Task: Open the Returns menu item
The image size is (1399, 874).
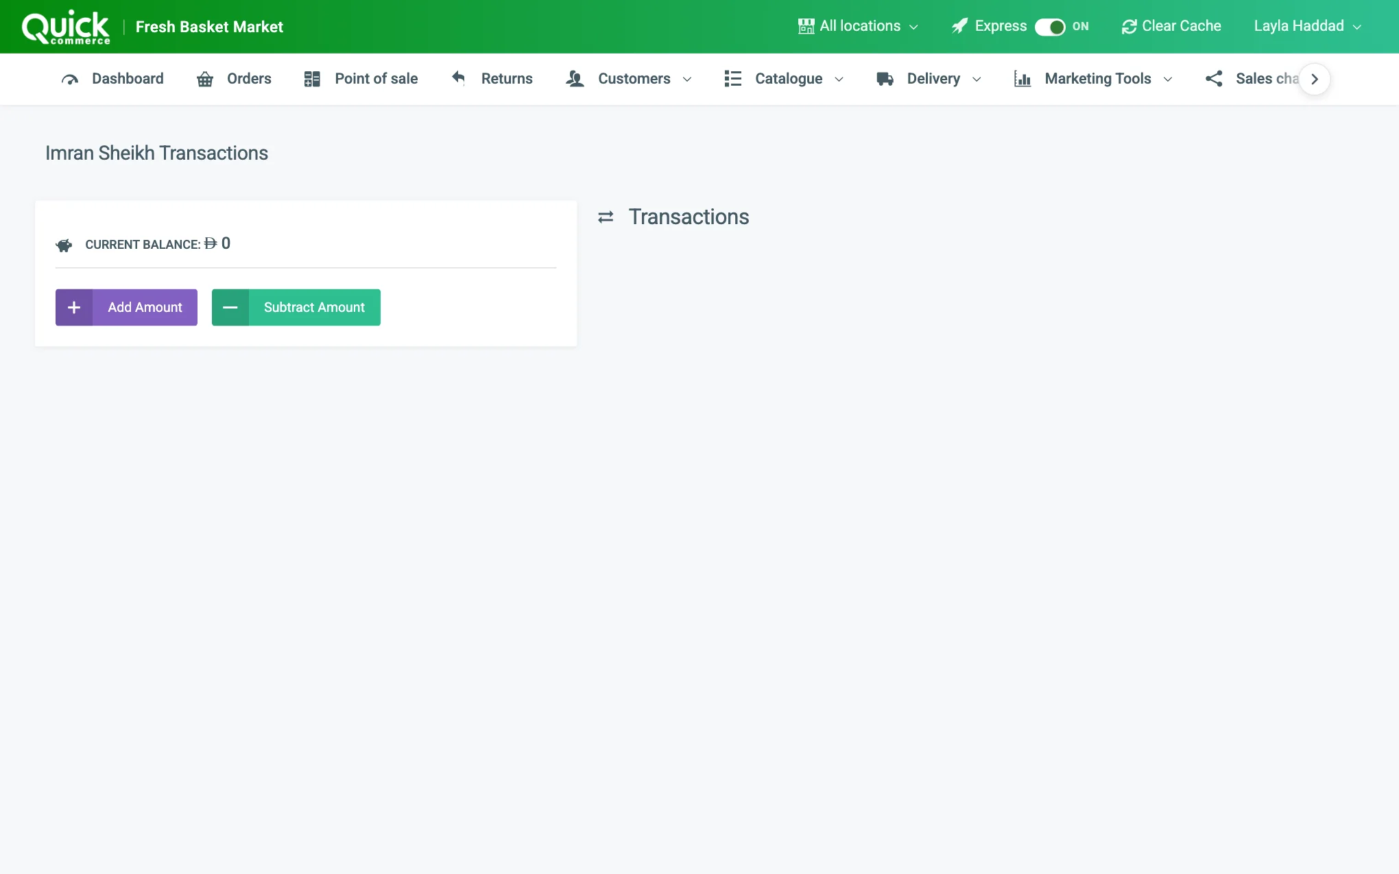Action: pyautogui.click(x=507, y=79)
